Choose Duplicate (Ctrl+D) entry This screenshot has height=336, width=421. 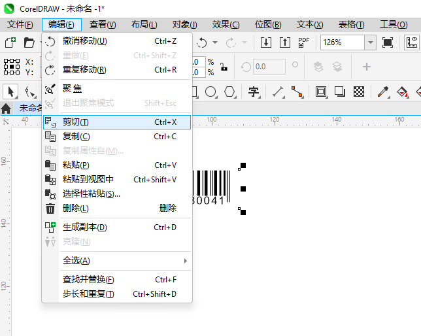(x=117, y=227)
